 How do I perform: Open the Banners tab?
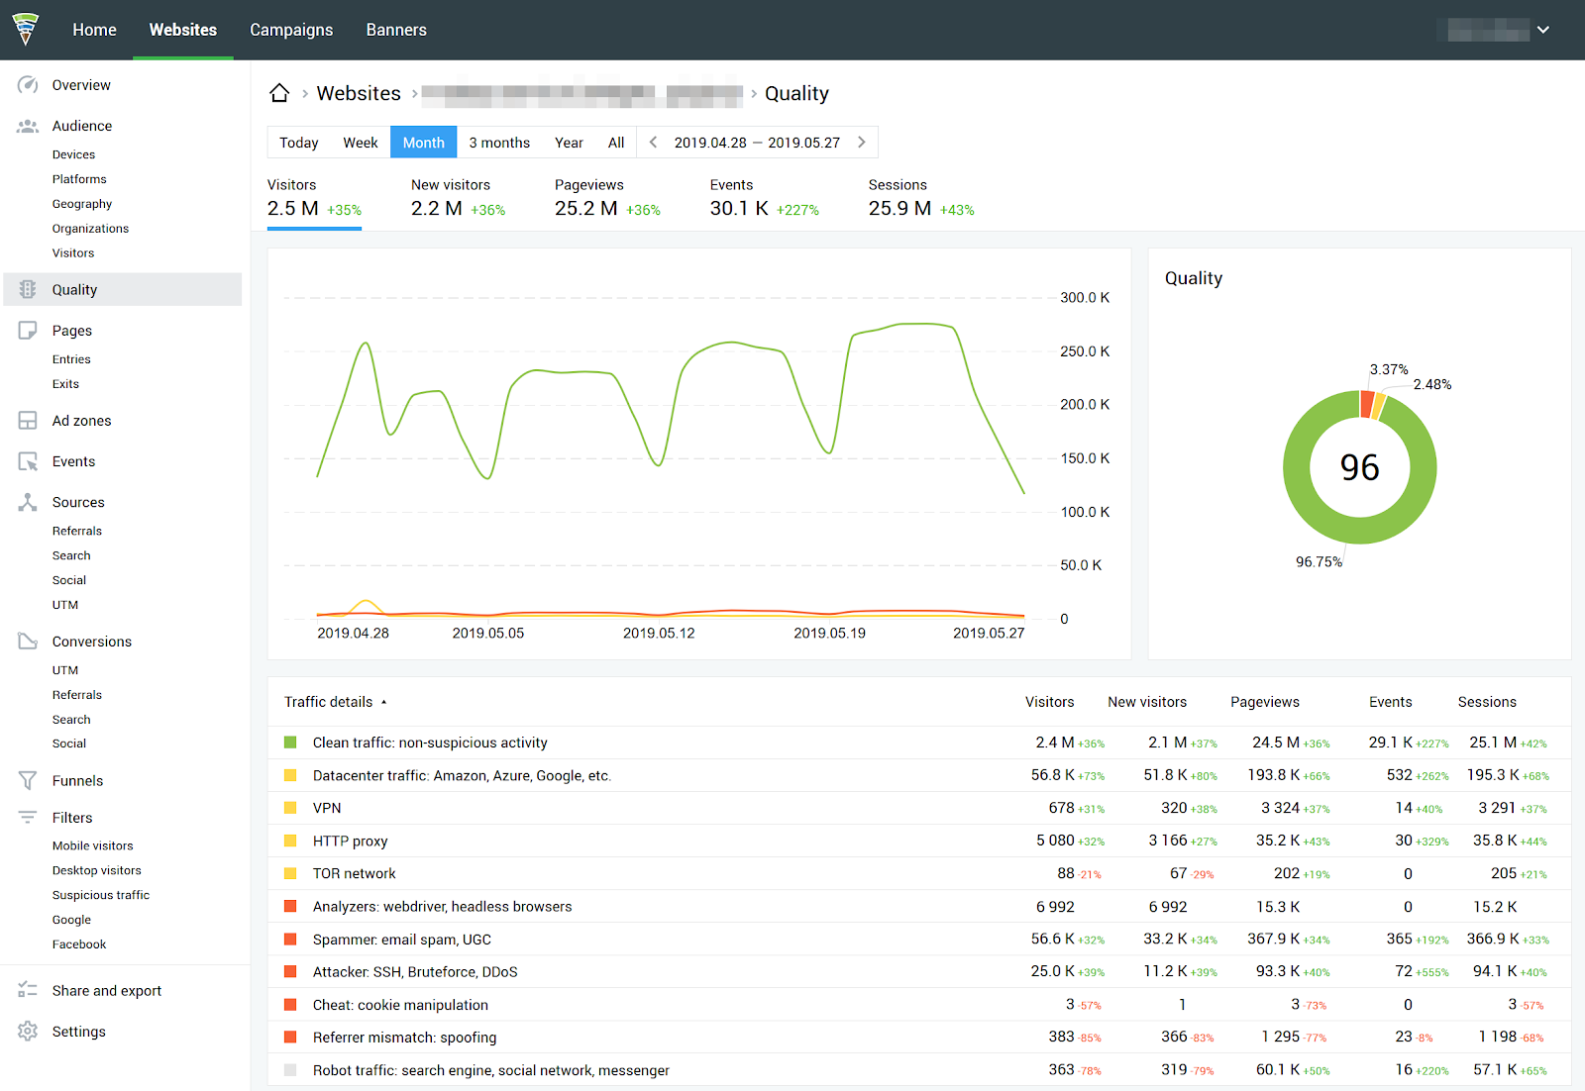tap(396, 30)
